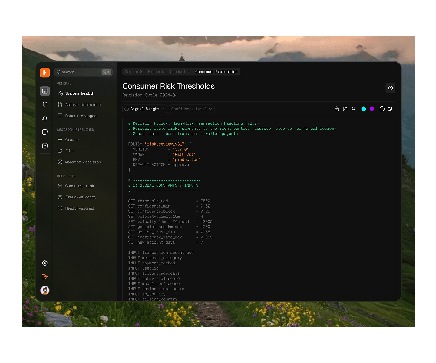The width and height of the screenshot is (436, 363).
Task: Click the ⌘ K shortcut badge
Action: click(x=106, y=72)
